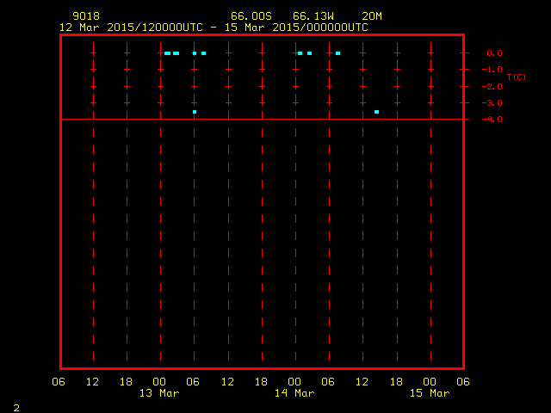This screenshot has width=551, height=413.
Task: Select the -3.0 temperature axis label
Action: (492, 103)
